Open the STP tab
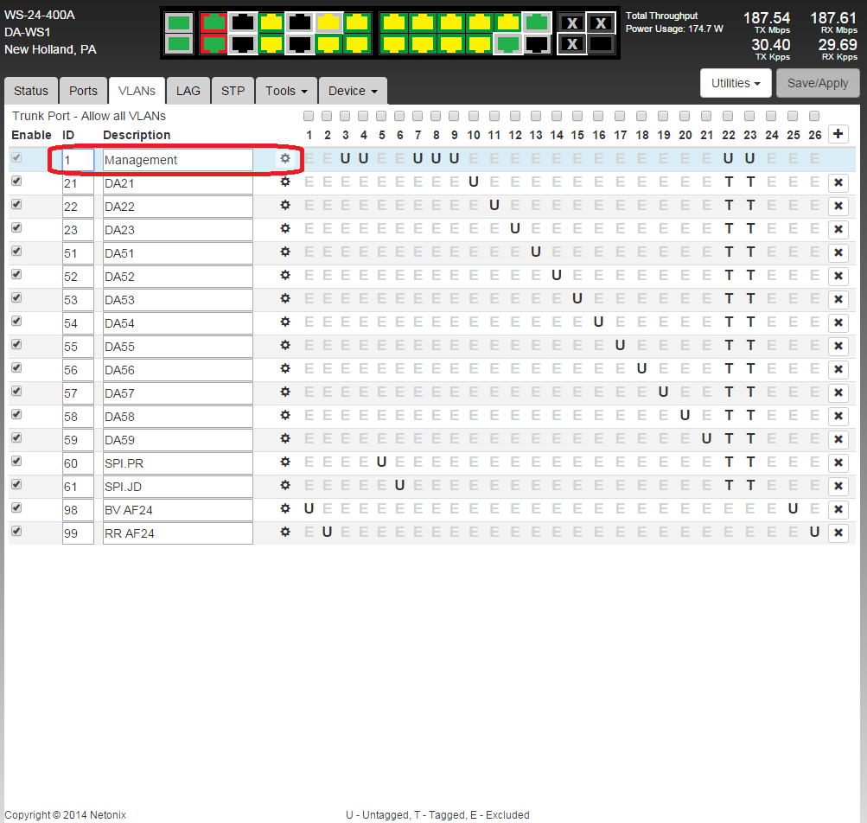Screen dimensions: 867x823 [x=233, y=91]
